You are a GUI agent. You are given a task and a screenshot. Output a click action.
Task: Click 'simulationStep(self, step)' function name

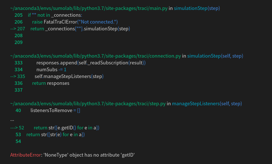215,56
